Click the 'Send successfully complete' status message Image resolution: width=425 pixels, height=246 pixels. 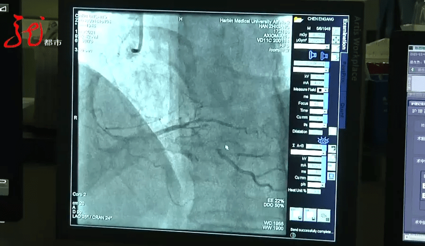[312, 230]
